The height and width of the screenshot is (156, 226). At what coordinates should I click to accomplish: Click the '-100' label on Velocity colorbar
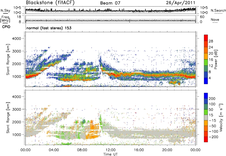click(214, 132)
